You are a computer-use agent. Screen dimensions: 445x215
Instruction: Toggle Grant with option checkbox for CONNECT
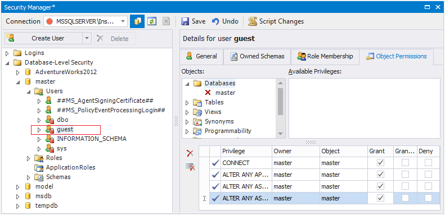click(405, 163)
